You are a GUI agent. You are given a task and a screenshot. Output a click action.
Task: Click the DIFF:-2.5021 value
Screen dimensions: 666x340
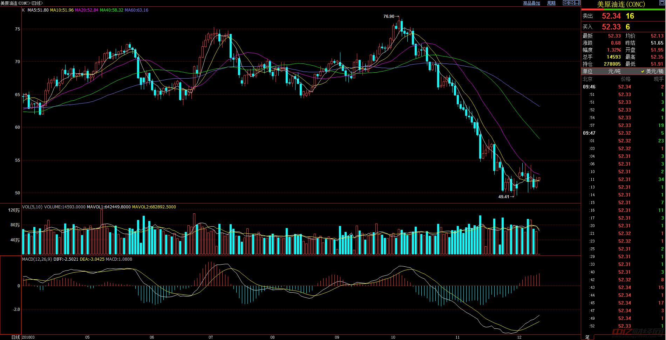66,259
